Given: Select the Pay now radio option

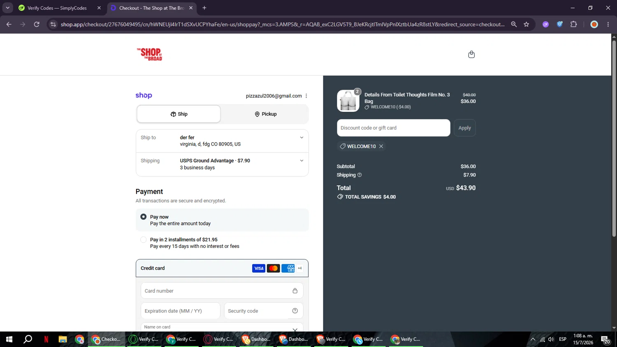Looking at the screenshot, I should (x=143, y=217).
